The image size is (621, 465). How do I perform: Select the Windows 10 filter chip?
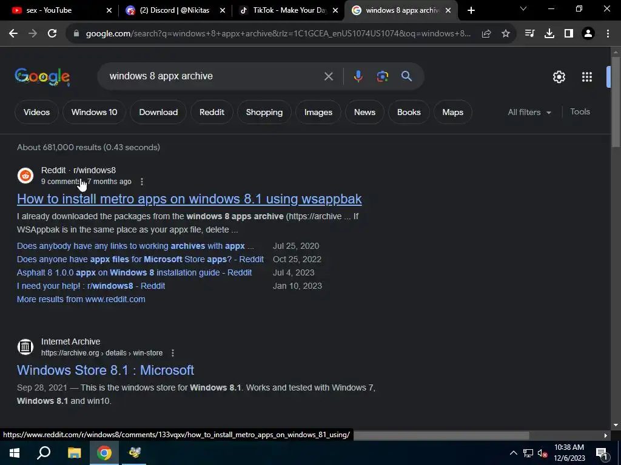[x=94, y=112]
